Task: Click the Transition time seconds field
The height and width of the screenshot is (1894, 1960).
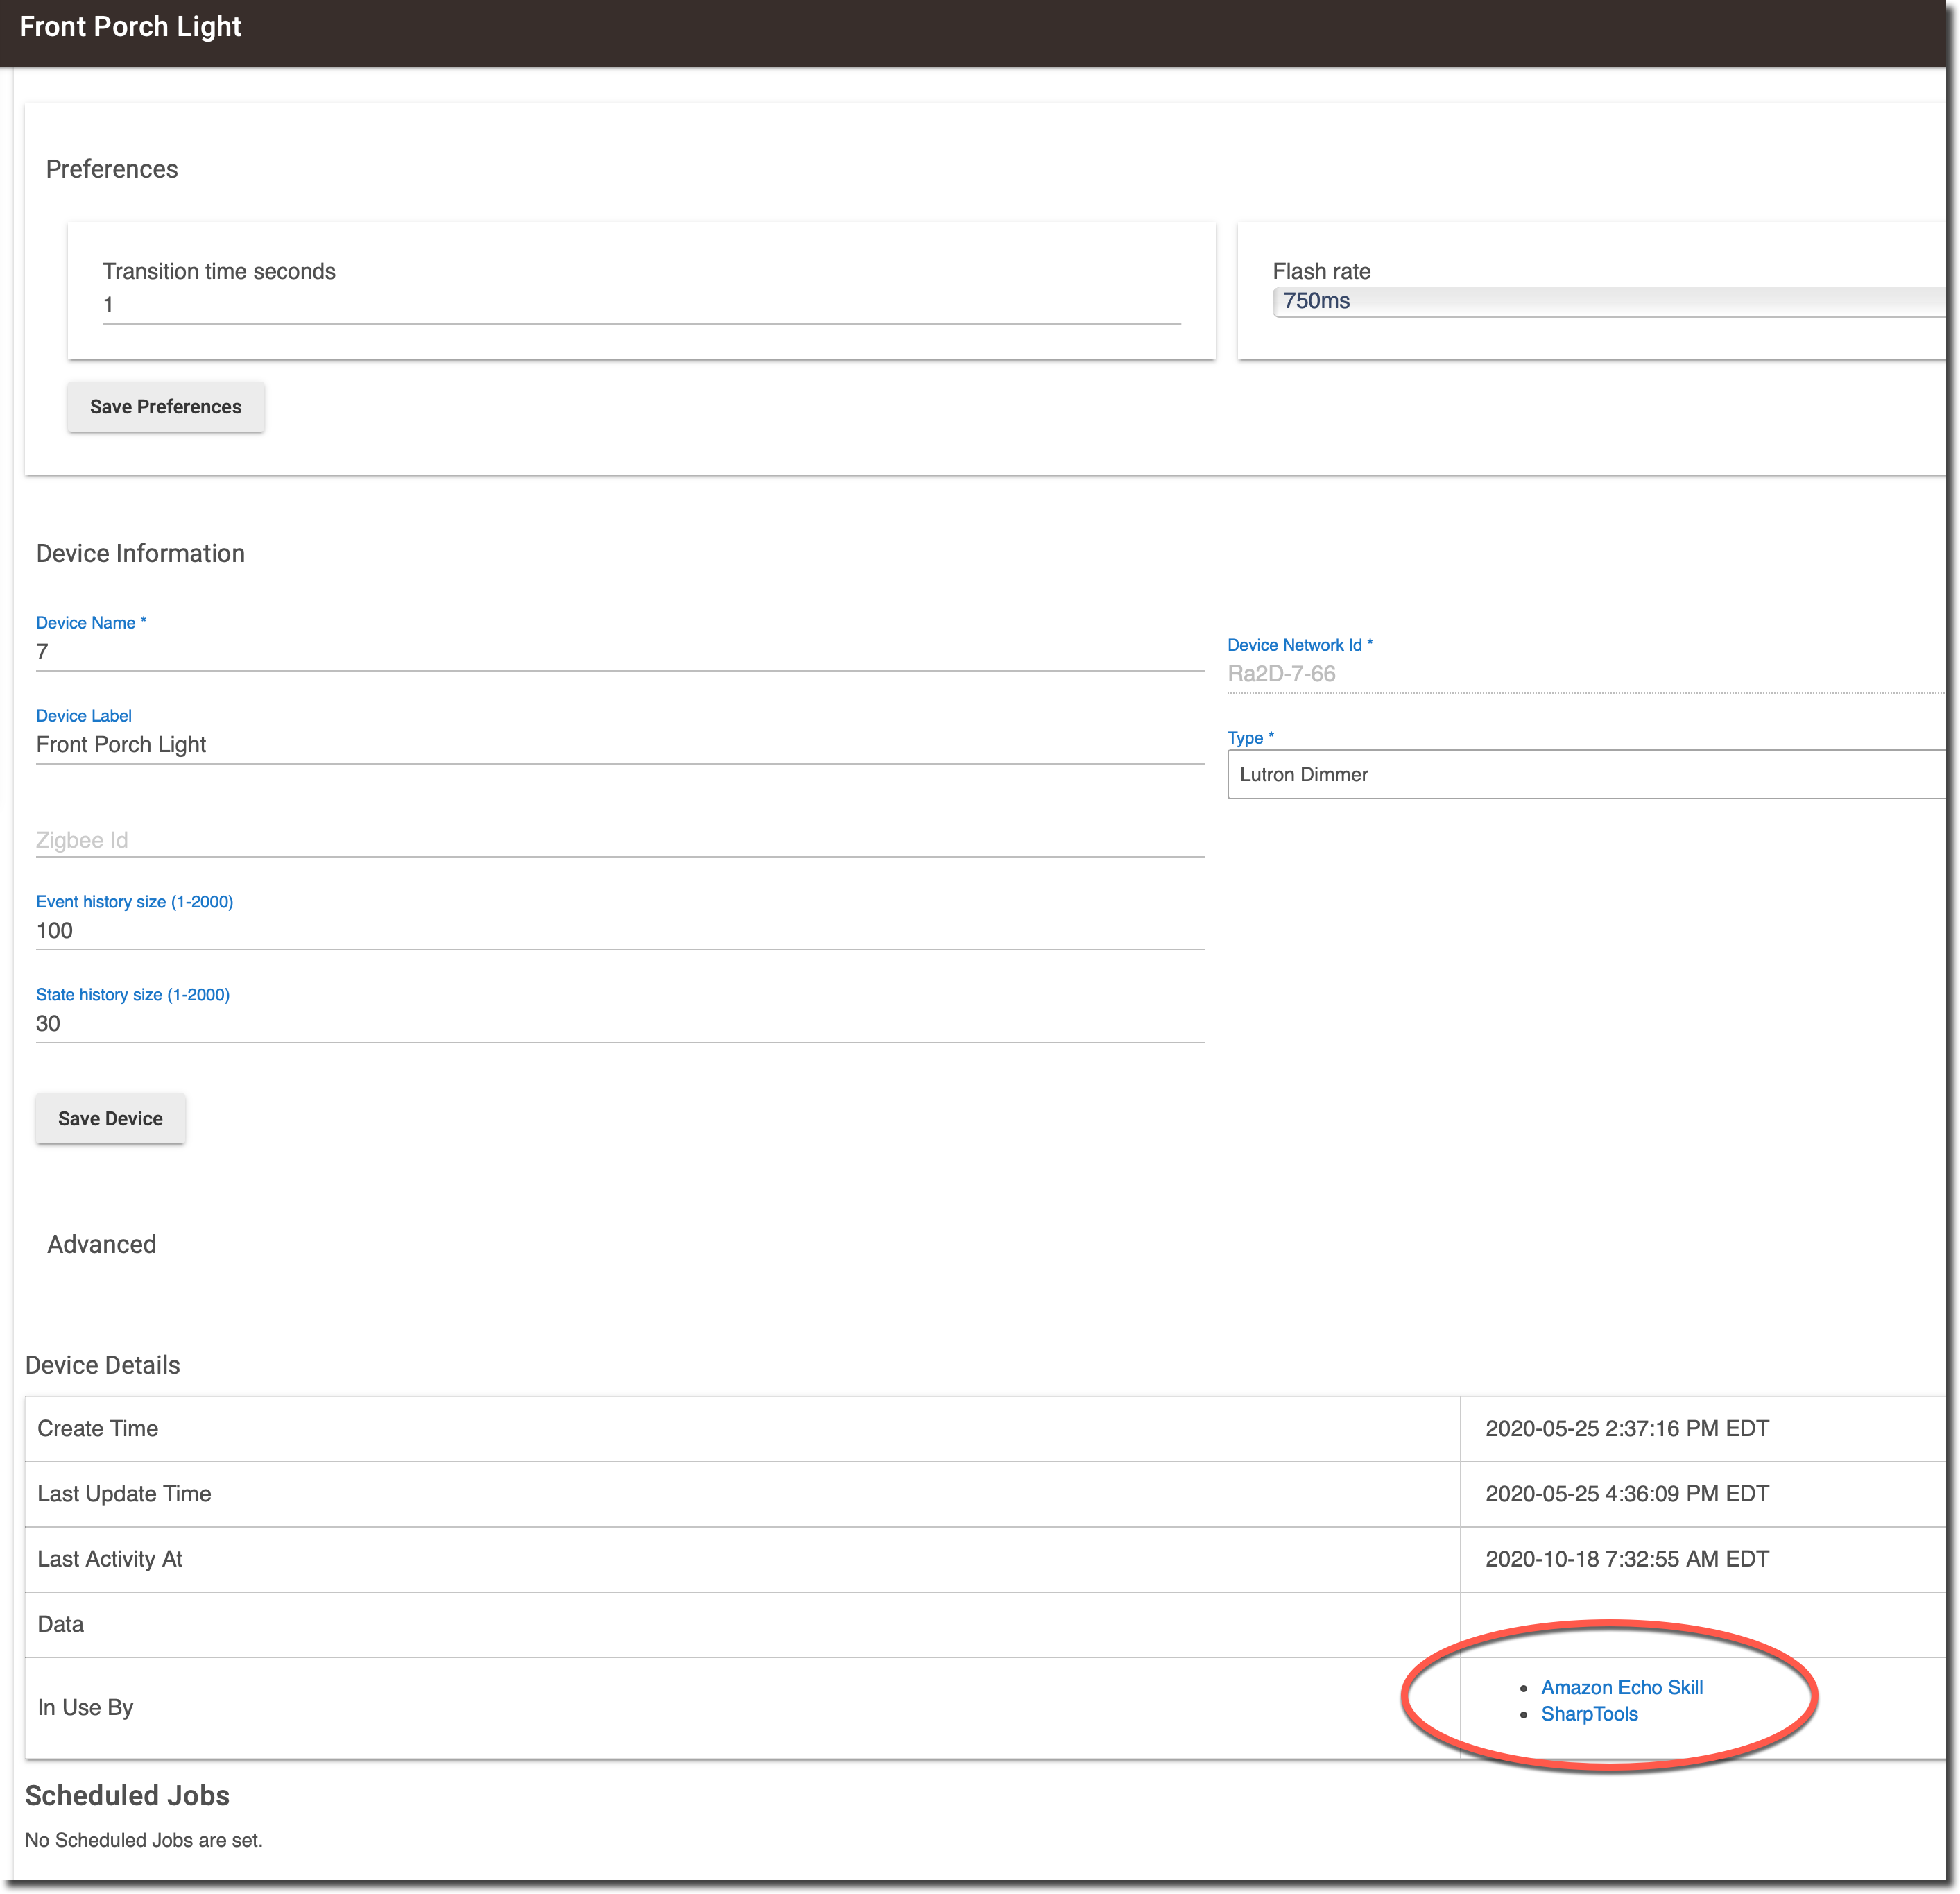Action: click(640, 305)
